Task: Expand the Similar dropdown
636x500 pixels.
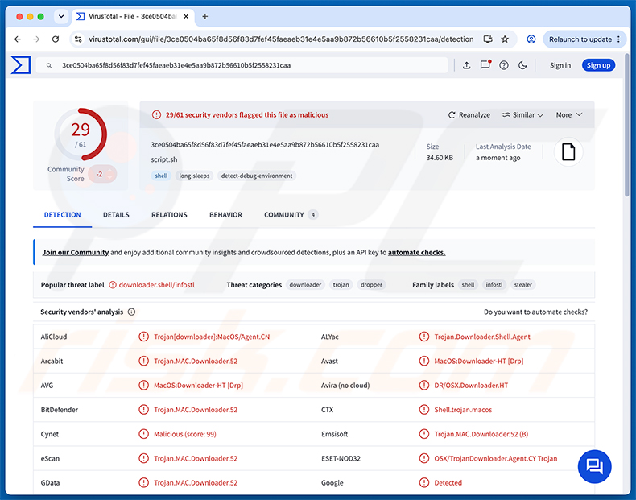Action: [x=522, y=115]
